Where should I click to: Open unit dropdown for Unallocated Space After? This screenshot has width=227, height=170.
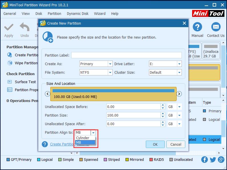tap(179, 124)
